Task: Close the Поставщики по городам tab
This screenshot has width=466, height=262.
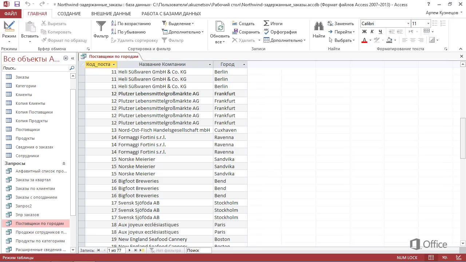Action: (x=462, y=56)
